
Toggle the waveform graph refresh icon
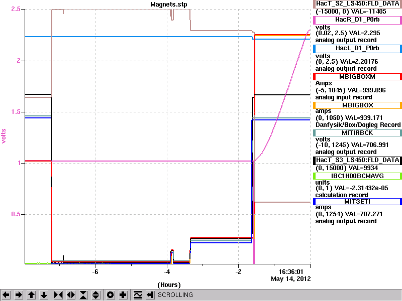point(138,295)
